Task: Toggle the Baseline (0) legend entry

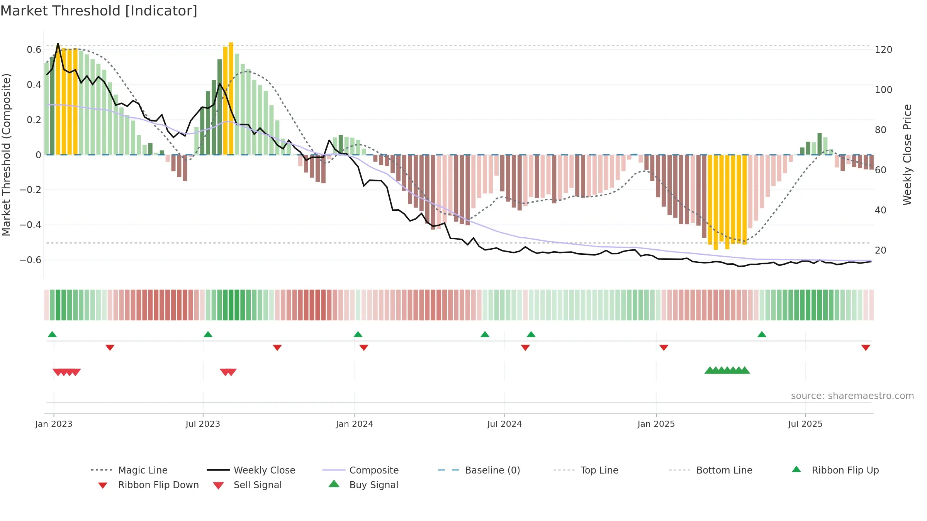Action: pyautogui.click(x=479, y=470)
